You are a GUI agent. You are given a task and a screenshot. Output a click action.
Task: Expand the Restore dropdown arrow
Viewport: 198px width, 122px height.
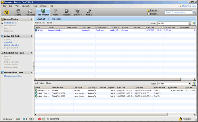(159, 14)
